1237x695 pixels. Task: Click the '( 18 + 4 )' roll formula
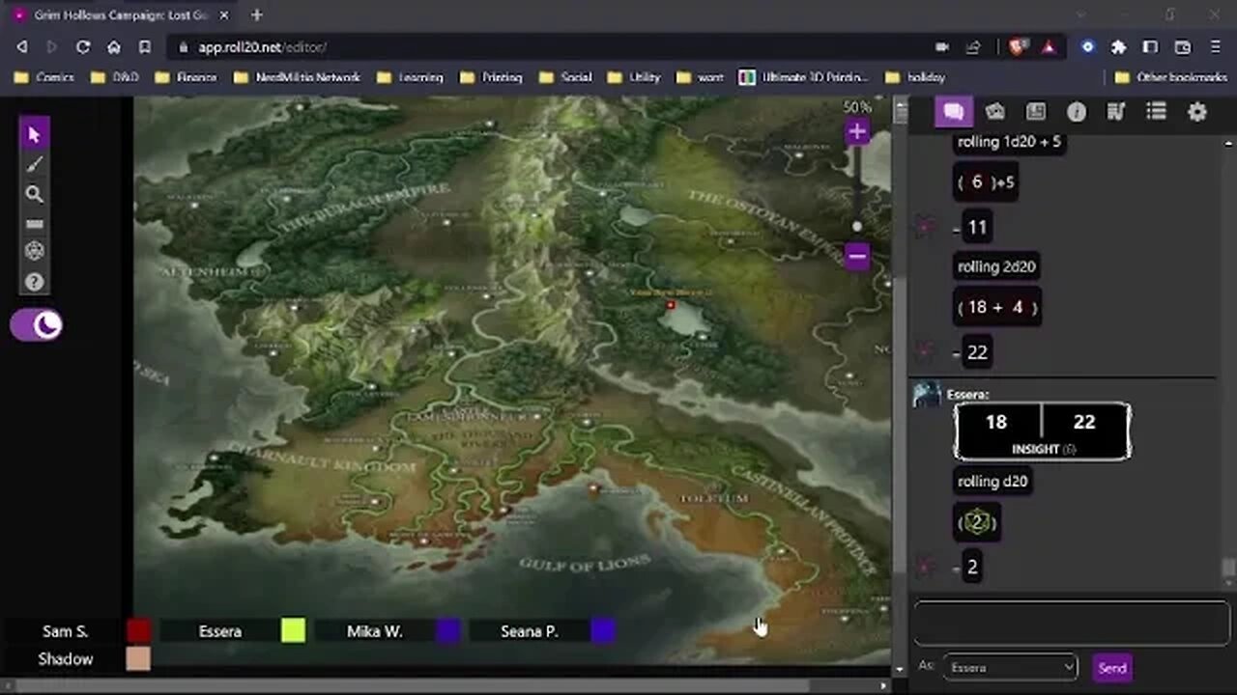click(996, 307)
